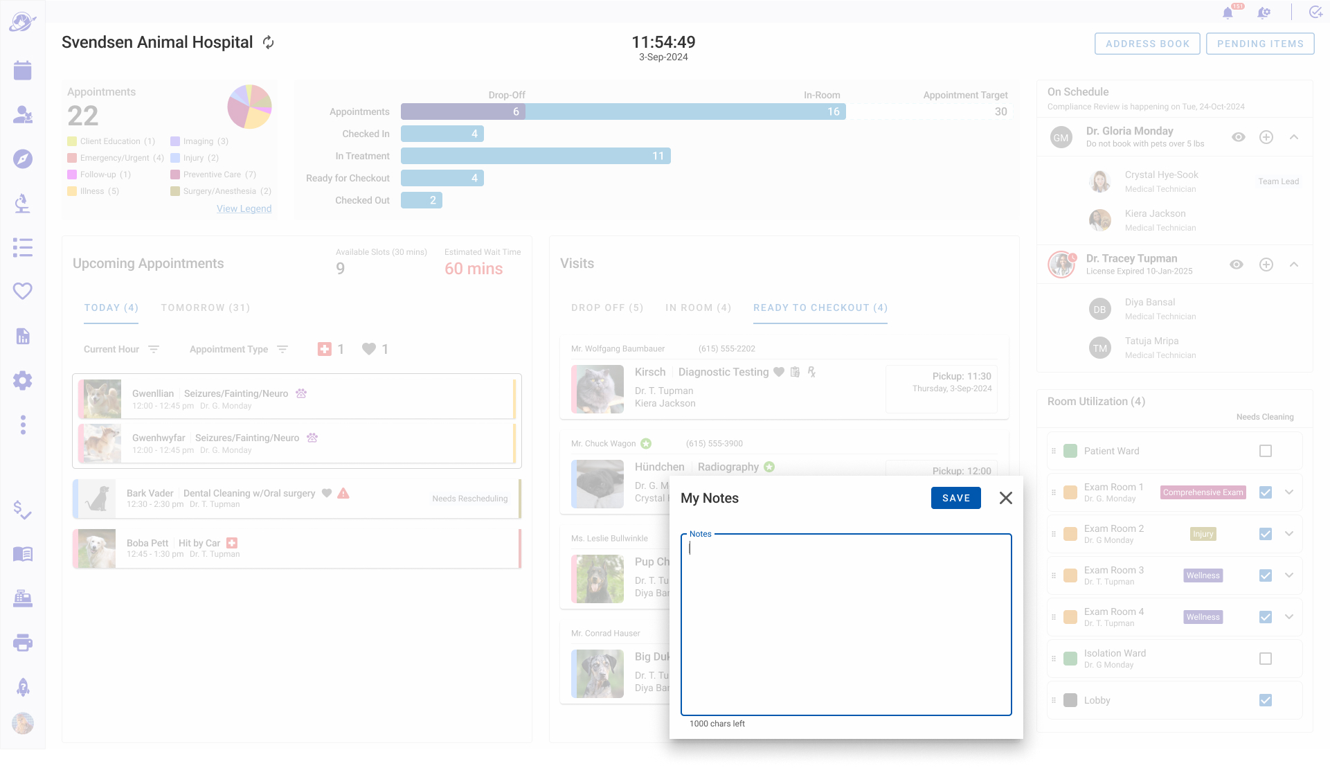The height and width of the screenshot is (768, 1330).
Task: Click the printer icon in sidebar
Action: click(x=22, y=643)
